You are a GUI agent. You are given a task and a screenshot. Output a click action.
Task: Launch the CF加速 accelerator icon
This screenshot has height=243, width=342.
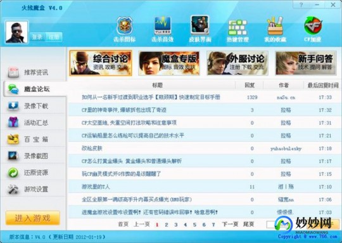pos(313,29)
